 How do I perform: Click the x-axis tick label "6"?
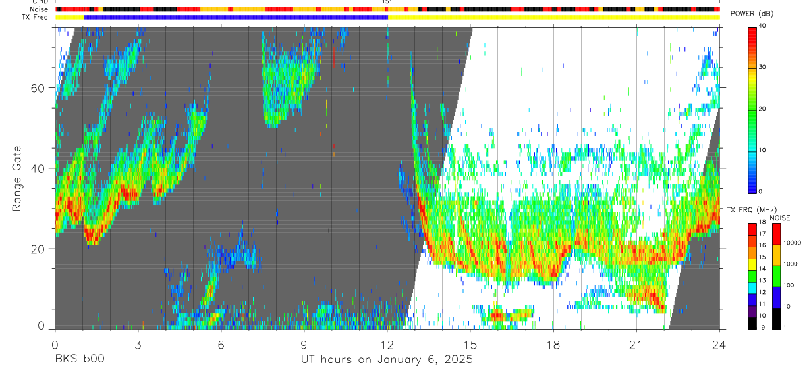(x=221, y=345)
